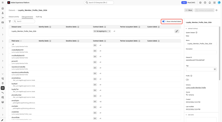Open the monitor screen icon in sidebar

pyautogui.click(x=3, y=102)
